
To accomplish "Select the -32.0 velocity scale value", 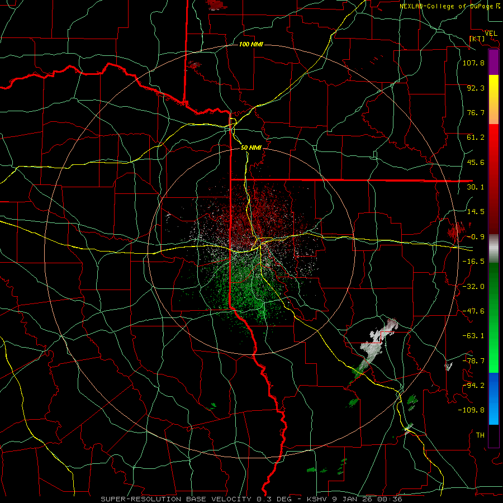I will tap(473, 287).
